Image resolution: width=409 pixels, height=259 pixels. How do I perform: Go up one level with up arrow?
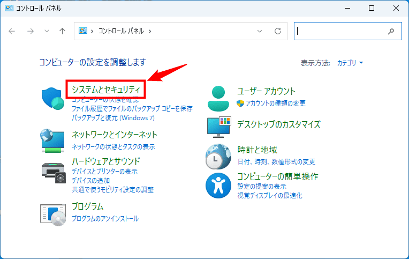pyautogui.click(x=62, y=31)
